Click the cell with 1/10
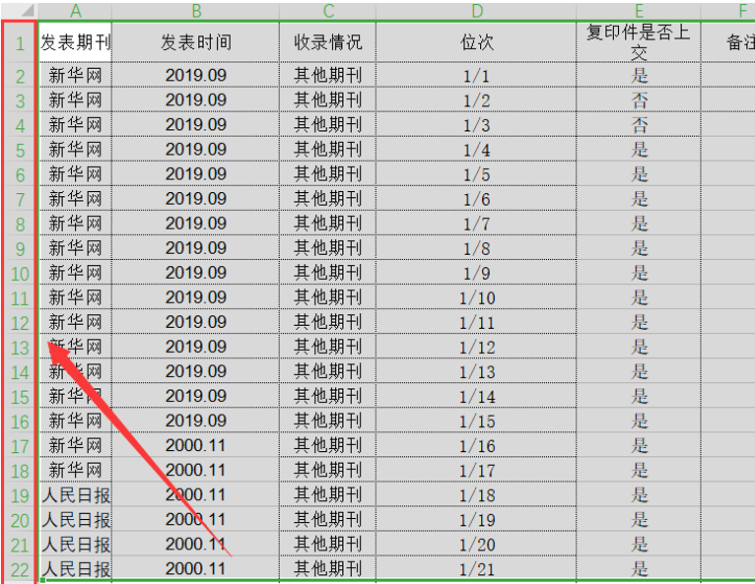This screenshot has width=755, height=584. 476,297
